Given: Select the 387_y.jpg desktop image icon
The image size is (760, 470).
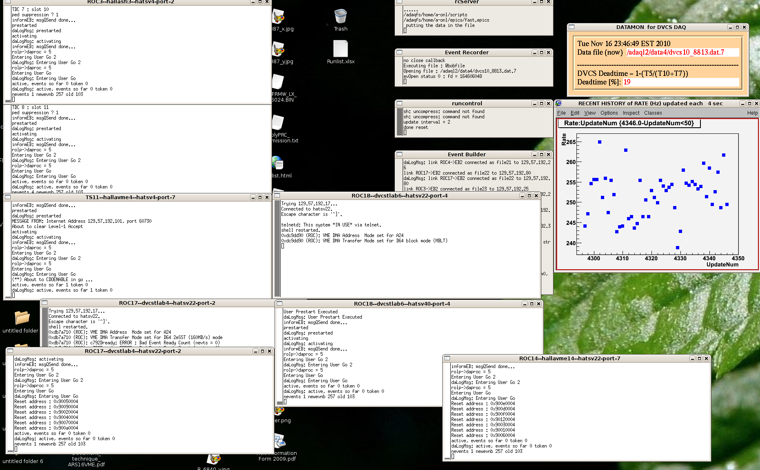Looking at the screenshot, I should (279, 50).
